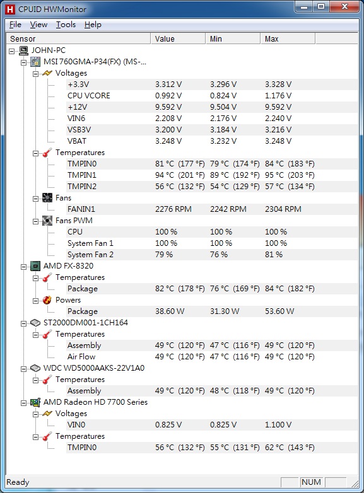Select the System Fan 2 row
364x493 pixels.
click(212, 254)
